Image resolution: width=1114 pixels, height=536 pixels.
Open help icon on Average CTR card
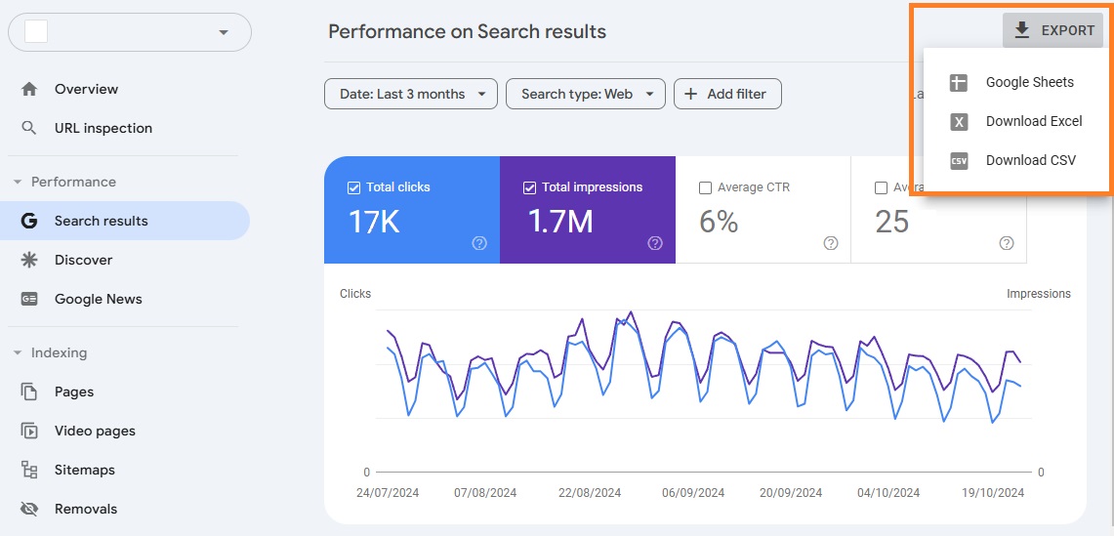(831, 243)
